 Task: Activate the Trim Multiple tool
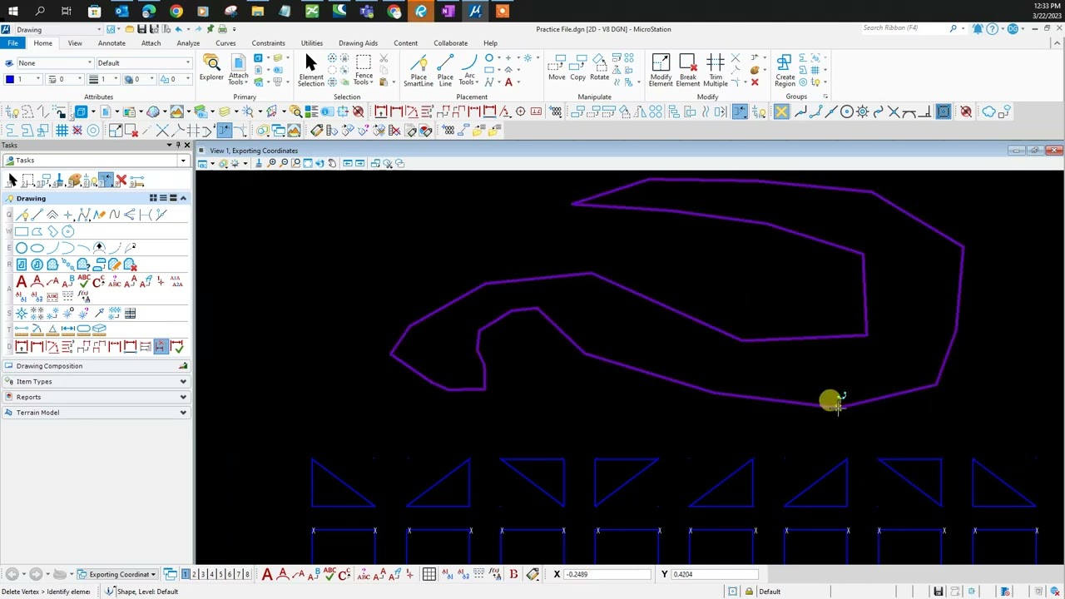point(716,71)
